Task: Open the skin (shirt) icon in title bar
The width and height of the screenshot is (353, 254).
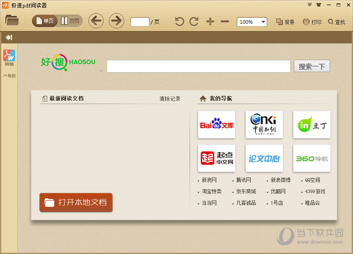Action: click(x=319, y=5)
